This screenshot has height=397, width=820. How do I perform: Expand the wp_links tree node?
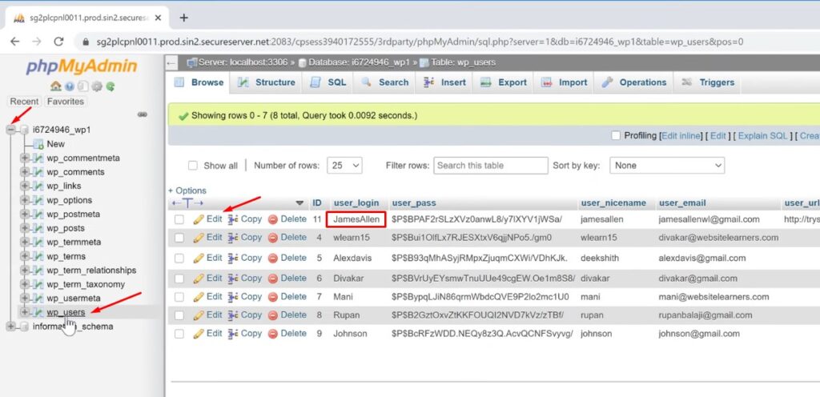[x=24, y=186]
